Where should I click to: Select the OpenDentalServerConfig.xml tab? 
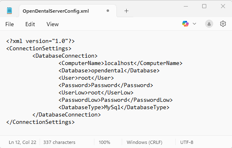68,11
